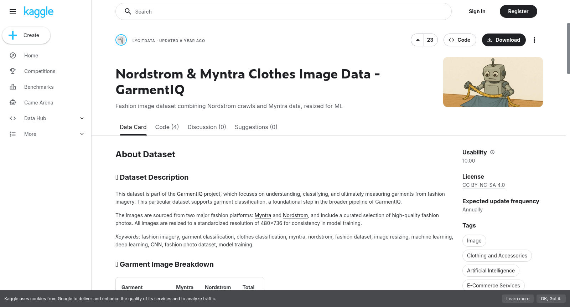Click the plus icon in Create
Viewport: 570px width, 307px height.
(x=13, y=35)
